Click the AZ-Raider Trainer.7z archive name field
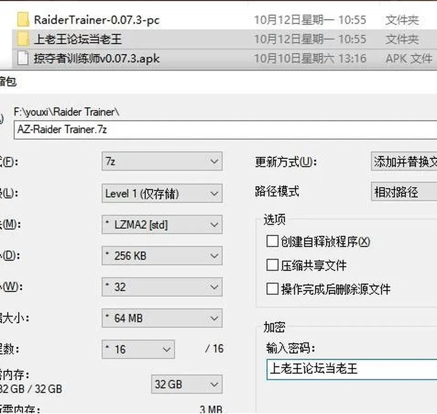 (x=225, y=130)
